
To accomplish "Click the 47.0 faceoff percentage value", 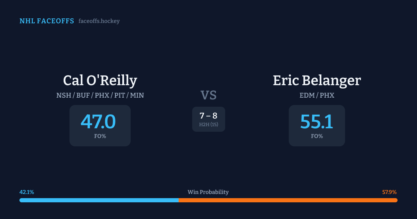I will (x=98, y=122).
